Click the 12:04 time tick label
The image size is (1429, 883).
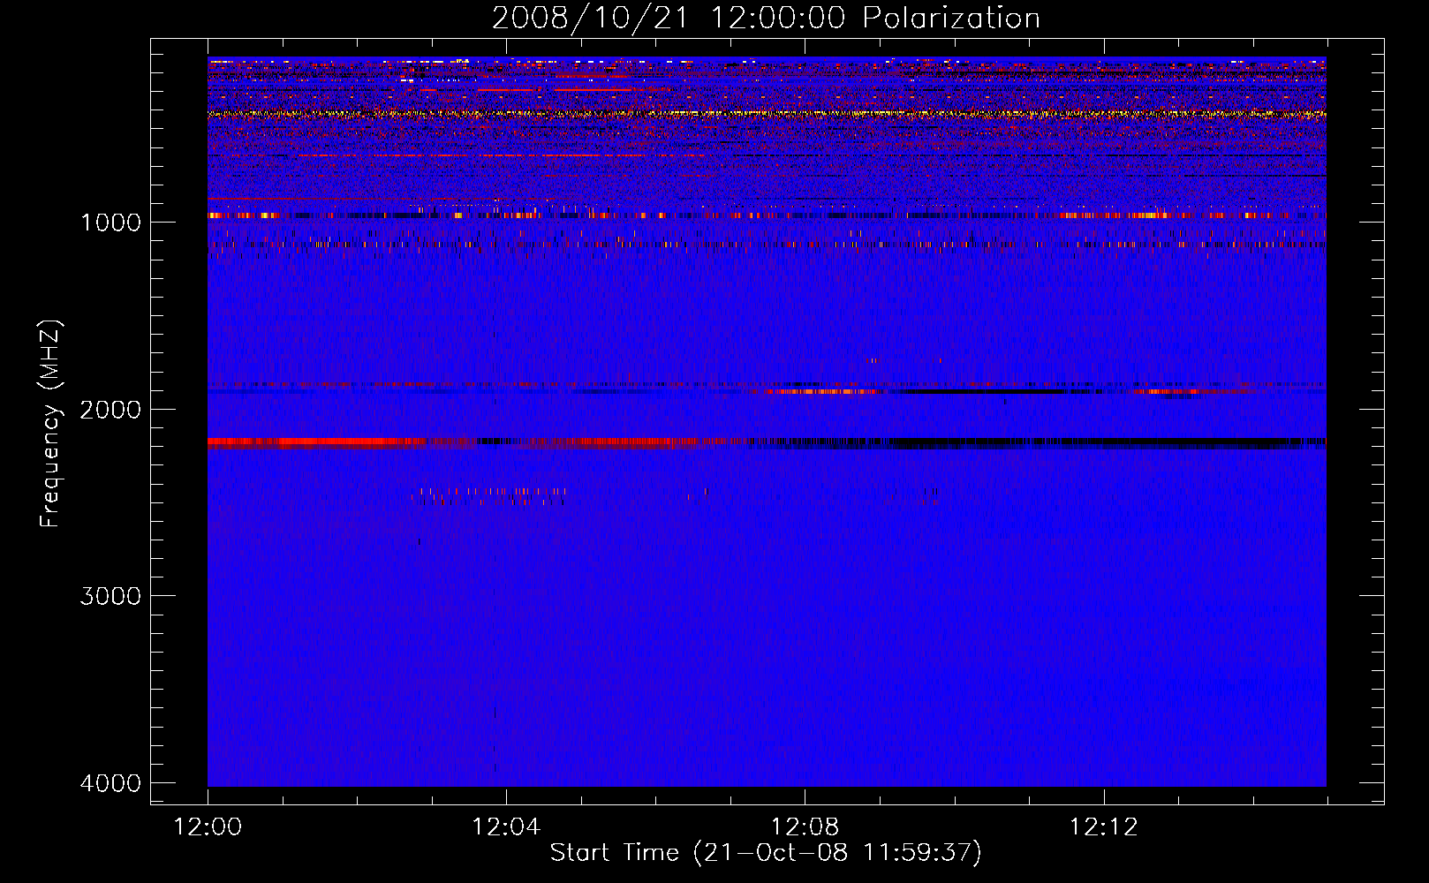(506, 827)
